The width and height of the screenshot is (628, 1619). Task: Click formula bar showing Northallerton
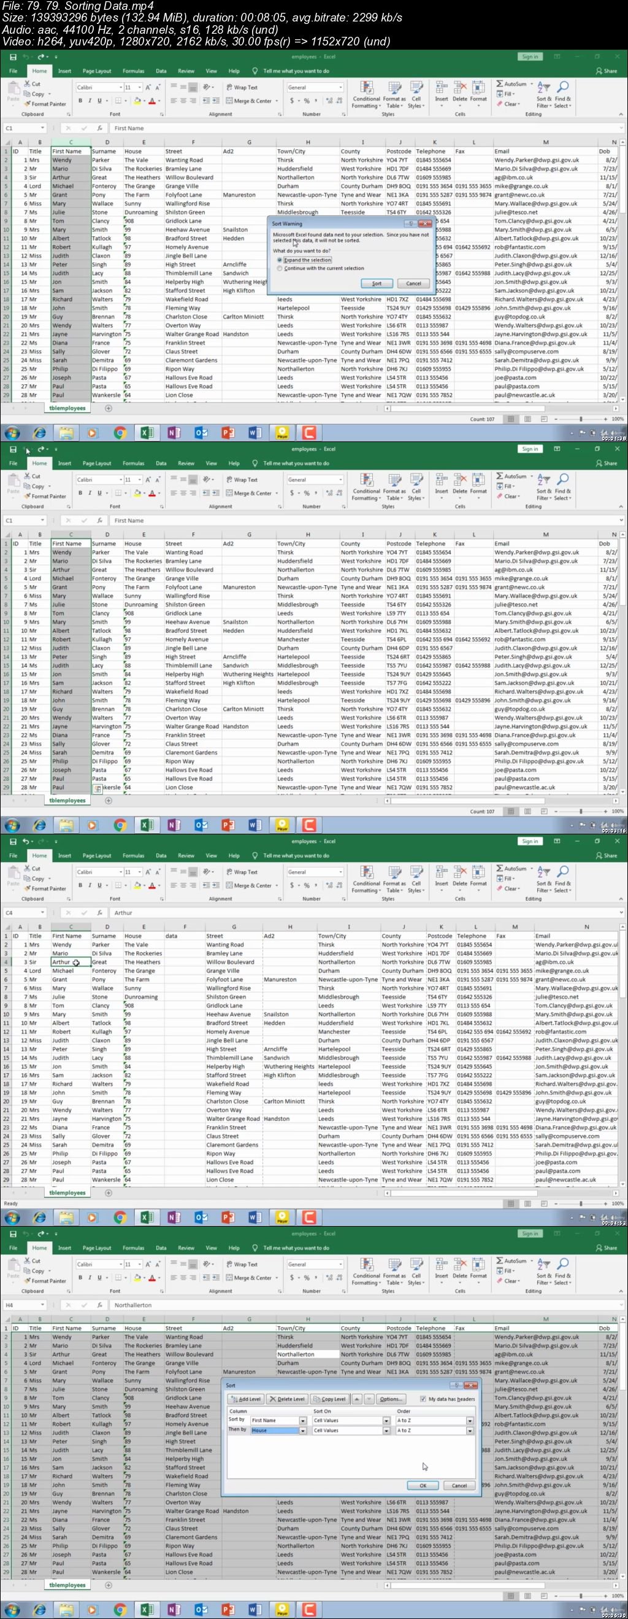tap(367, 1305)
